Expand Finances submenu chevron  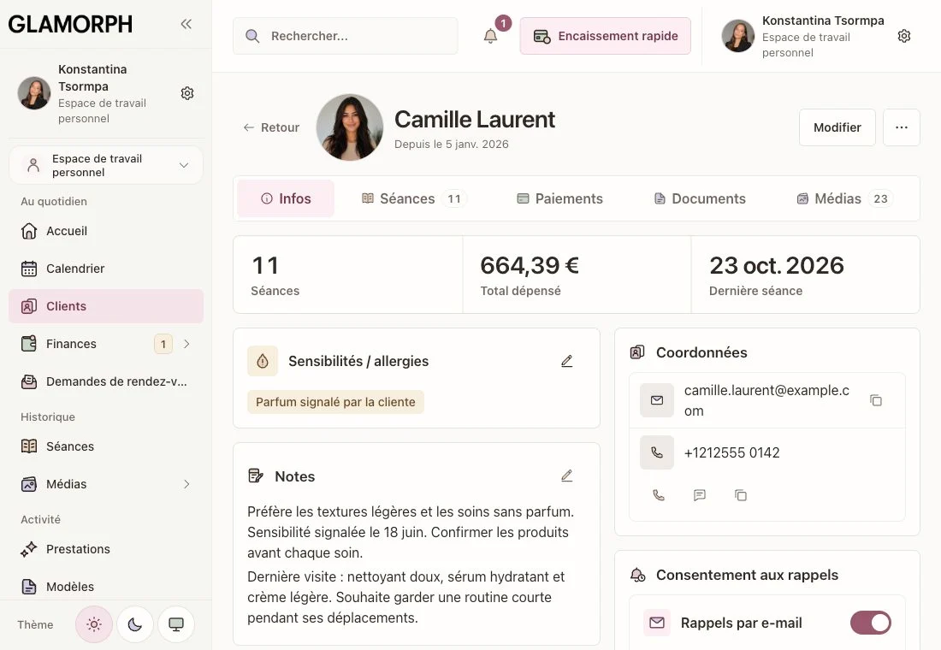click(x=186, y=344)
